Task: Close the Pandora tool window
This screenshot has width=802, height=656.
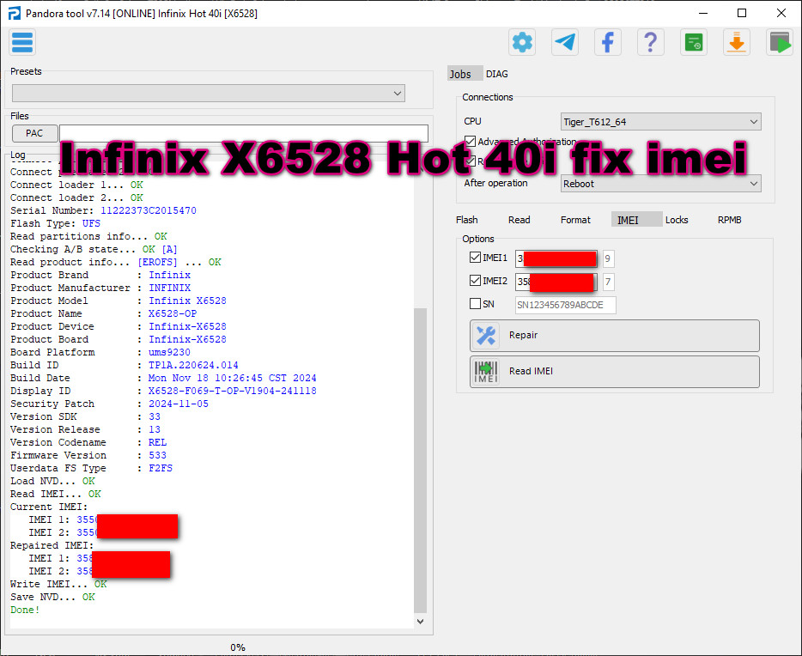Action: [781, 13]
